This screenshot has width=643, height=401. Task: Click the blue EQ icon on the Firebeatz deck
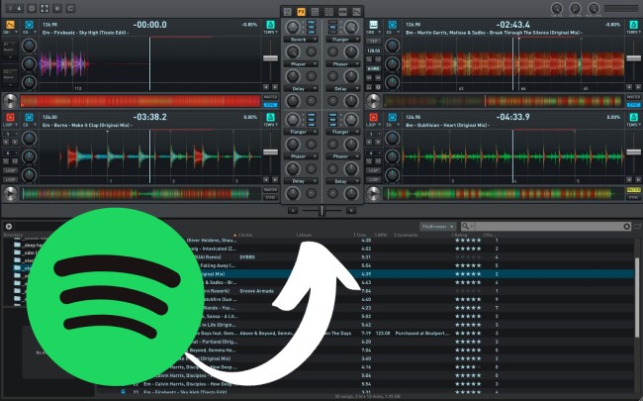click(x=29, y=25)
